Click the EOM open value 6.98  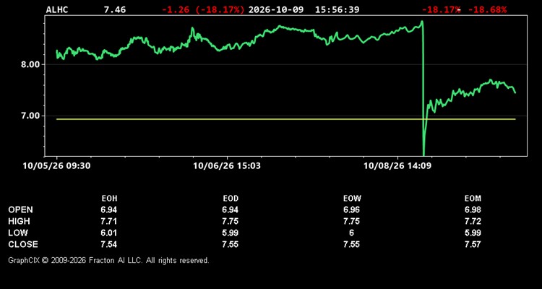click(473, 210)
